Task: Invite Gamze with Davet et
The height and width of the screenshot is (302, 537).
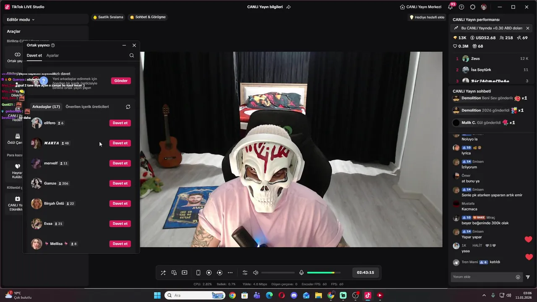Action: (x=120, y=183)
